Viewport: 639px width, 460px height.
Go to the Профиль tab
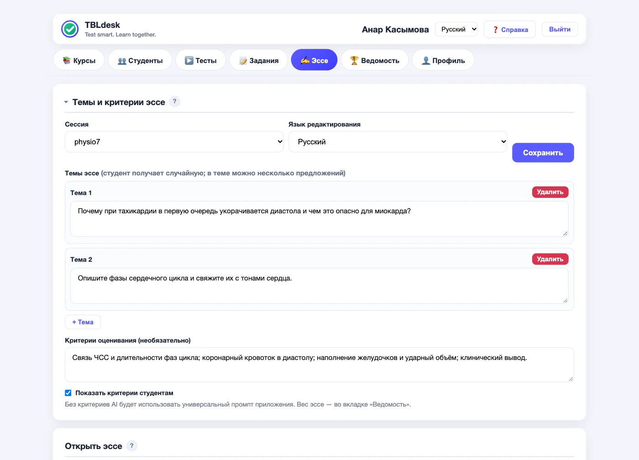(x=443, y=60)
